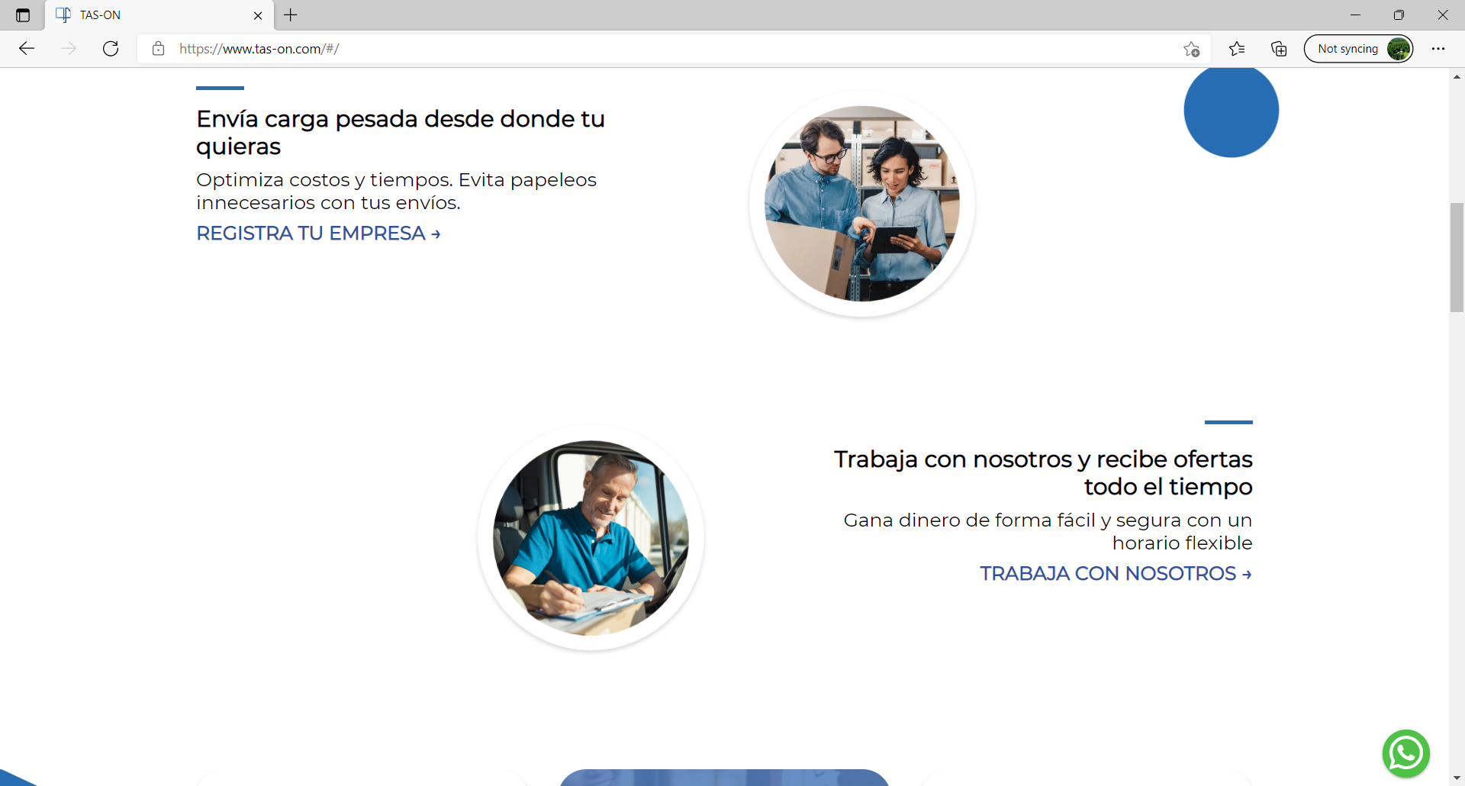
Task: Open Settings and more menu
Action: click(1438, 49)
